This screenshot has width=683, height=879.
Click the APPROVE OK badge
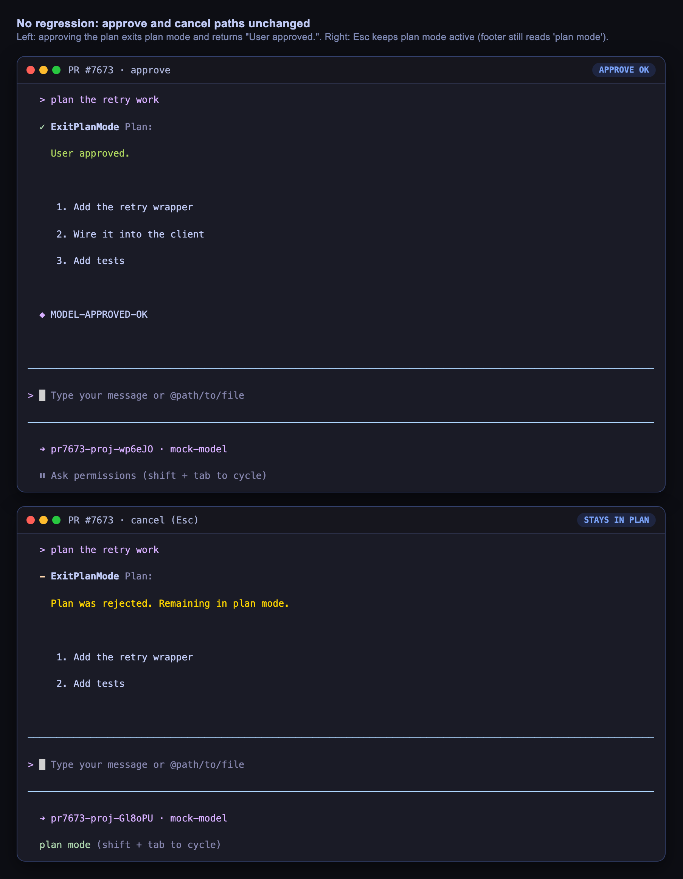pos(623,70)
